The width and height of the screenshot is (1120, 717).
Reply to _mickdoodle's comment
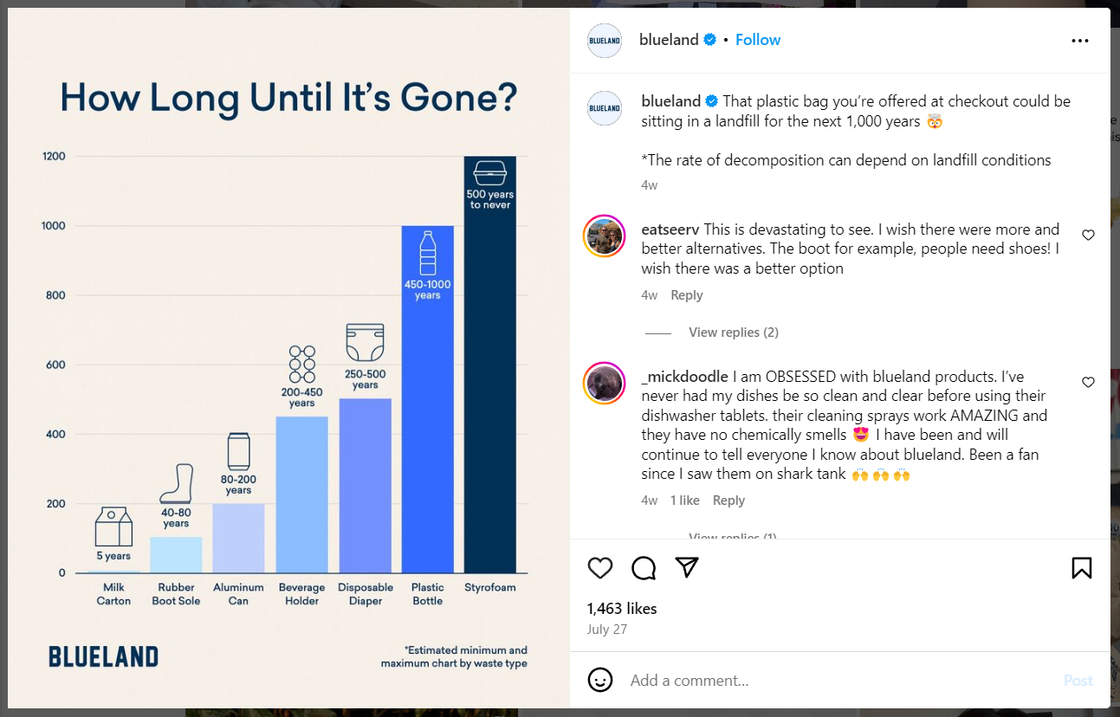pos(728,501)
